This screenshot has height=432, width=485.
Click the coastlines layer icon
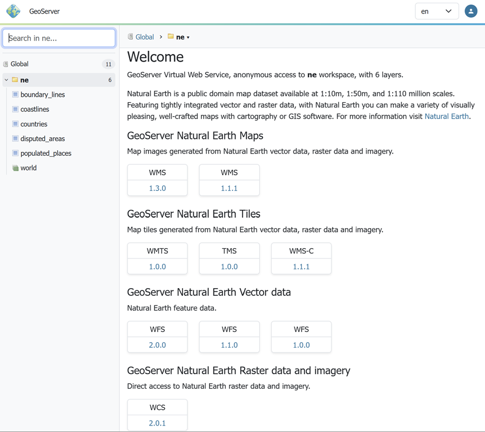pyautogui.click(x=15, y=109)
